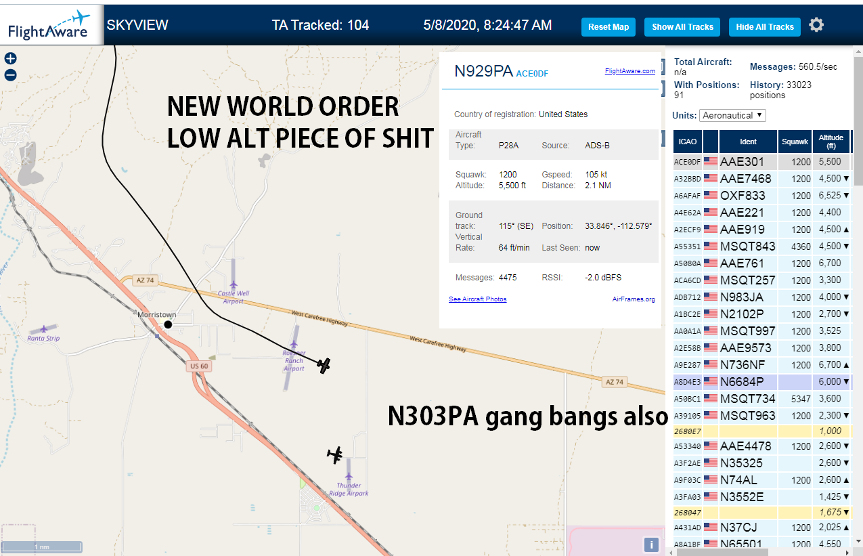Click the US flag in the AAE7468 row
Screen dimensions: 863x556
pyautogui.click(x=711, y=179)
